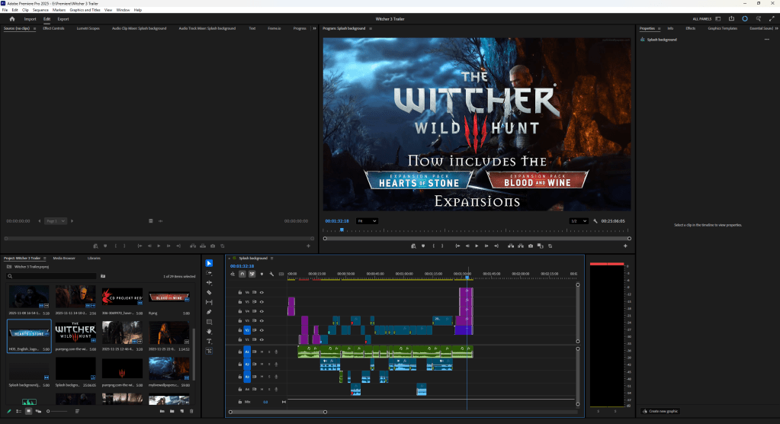Viewport: 780px width, 424px height.
Task: Open the Page 1 dropdown in Source monitor
Action: click(x=56, y=221)
